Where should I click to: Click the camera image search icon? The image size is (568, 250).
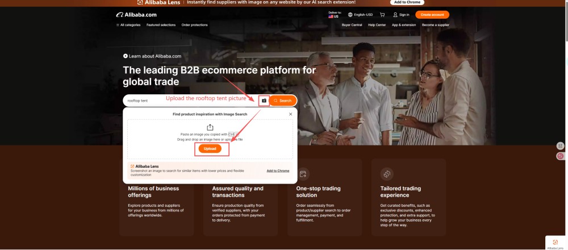[x=264, y=101]
